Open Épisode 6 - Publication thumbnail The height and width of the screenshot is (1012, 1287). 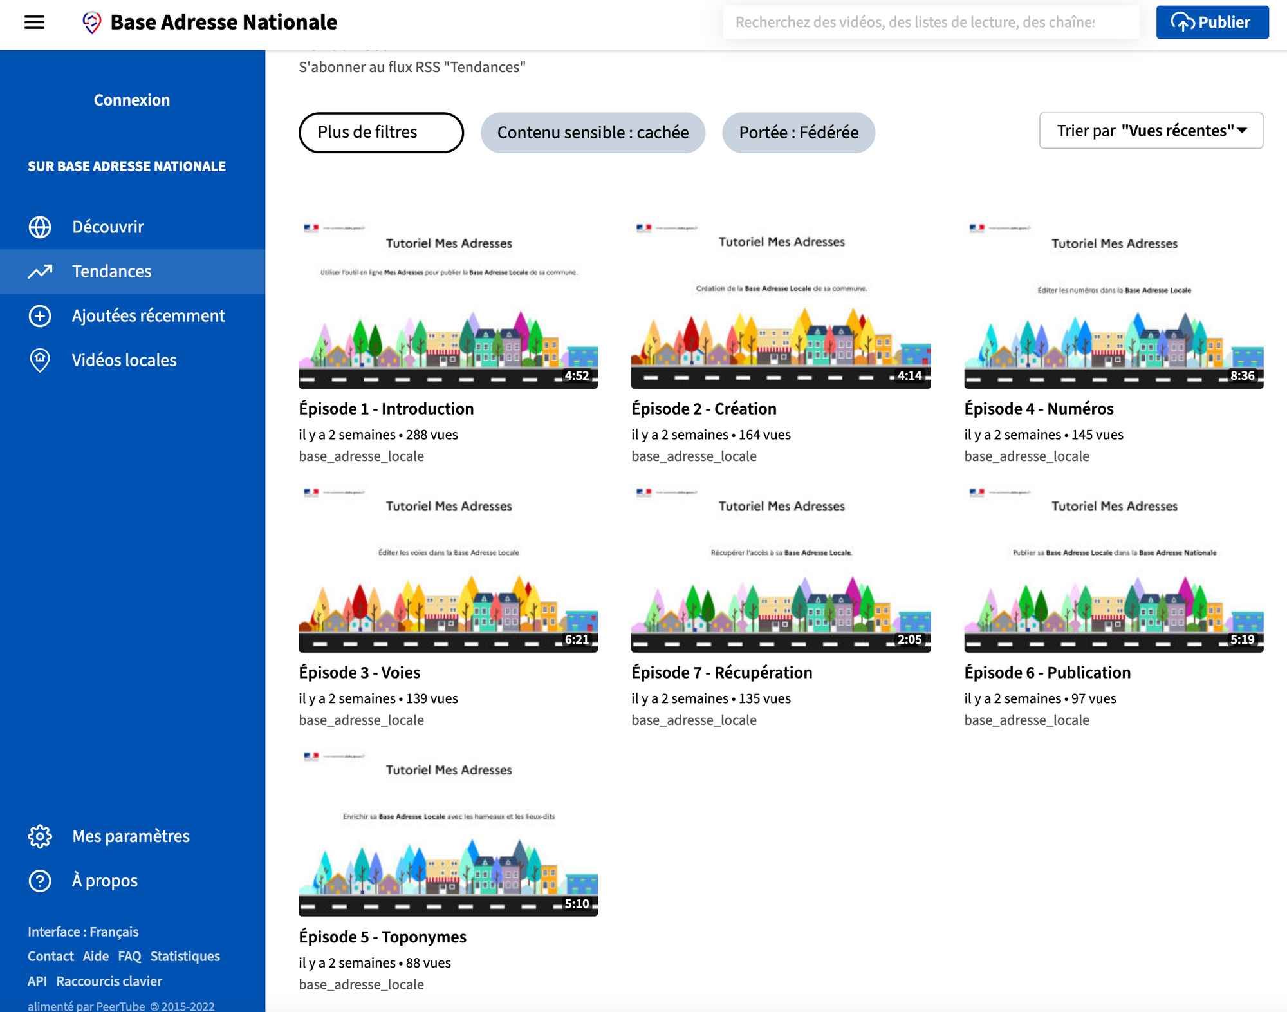pyautogui.click(x=1114, y=568)
